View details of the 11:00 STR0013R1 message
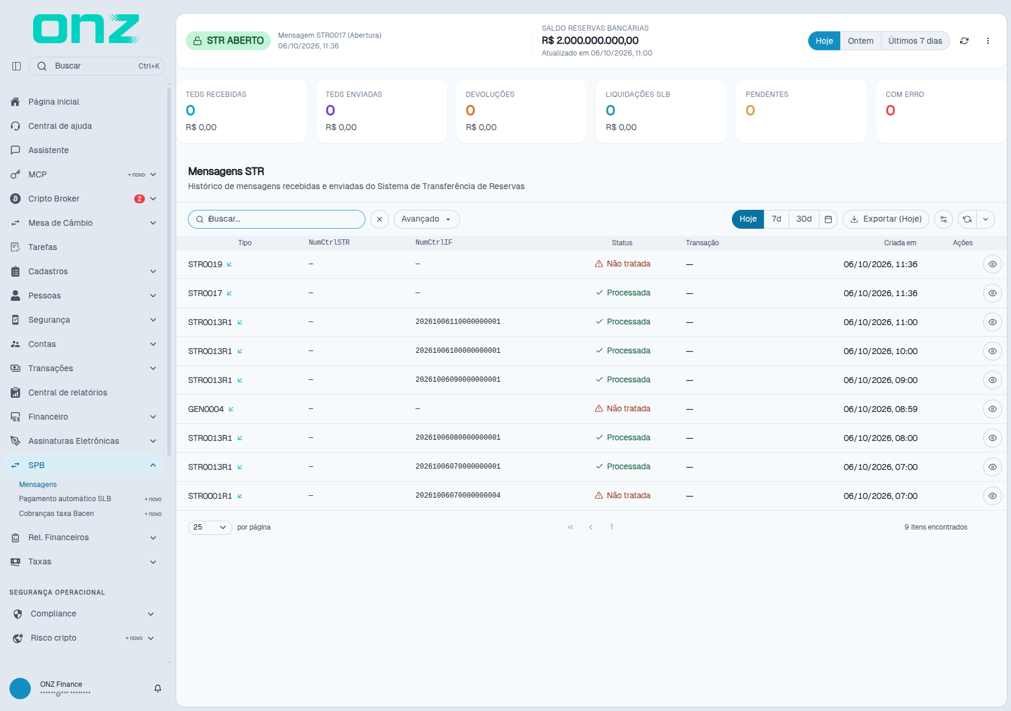Viewport: 1011px width, 711px height. pyautogui.click(x=993, y=322)
